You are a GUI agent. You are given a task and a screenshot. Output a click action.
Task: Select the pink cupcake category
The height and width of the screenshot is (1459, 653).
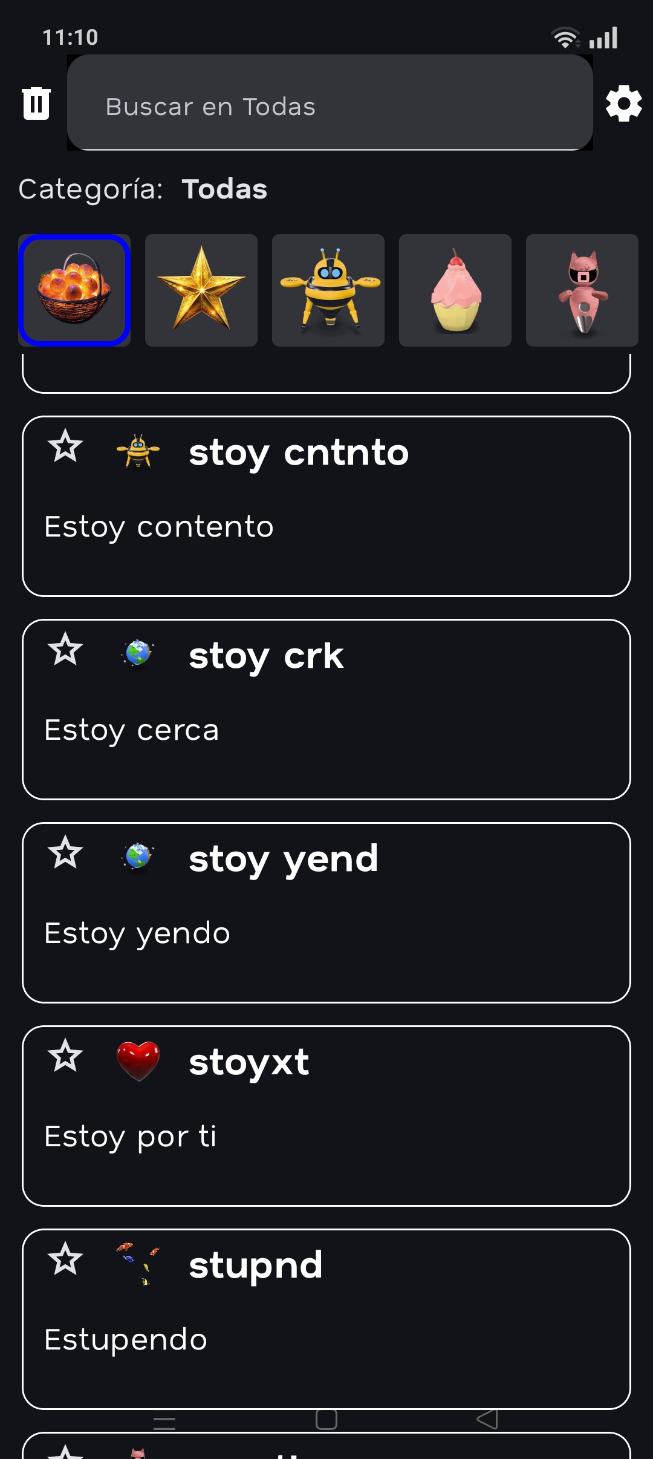455,290
